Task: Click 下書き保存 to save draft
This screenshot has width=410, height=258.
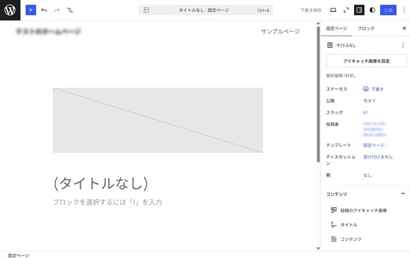Action: coord(311,10)
